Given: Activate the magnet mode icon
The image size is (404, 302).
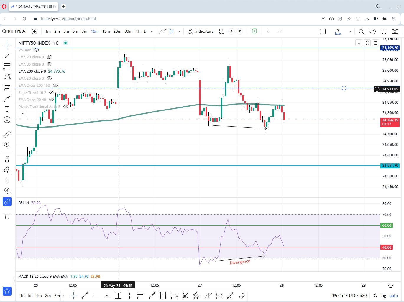Looking at the screenshot, I should [7, 159].
